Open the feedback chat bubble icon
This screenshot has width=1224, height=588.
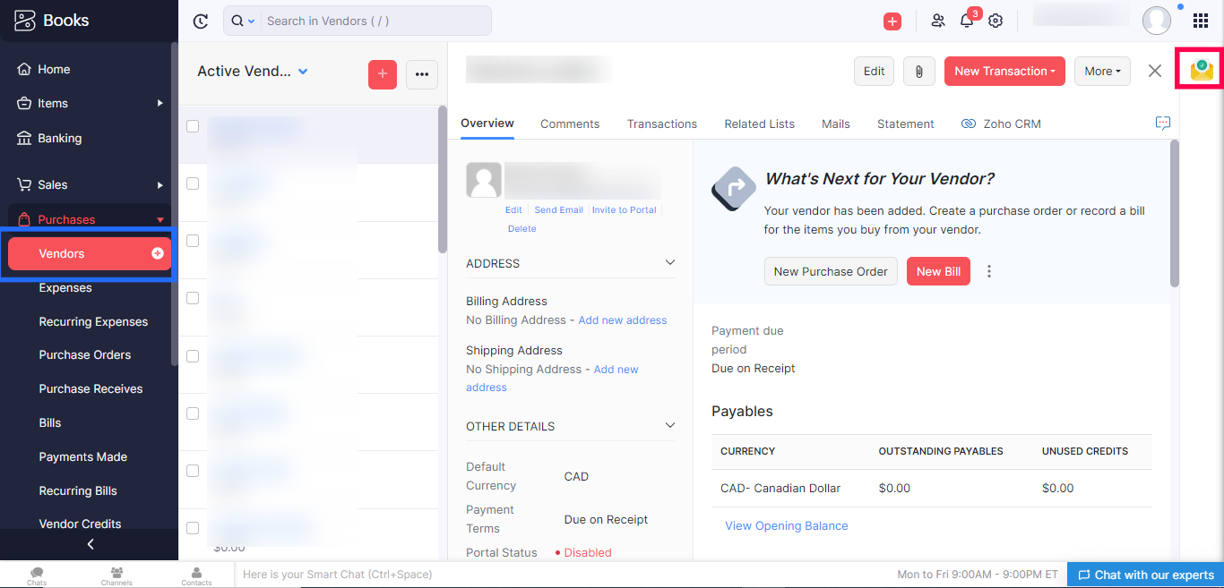(x=1163, y=124)
